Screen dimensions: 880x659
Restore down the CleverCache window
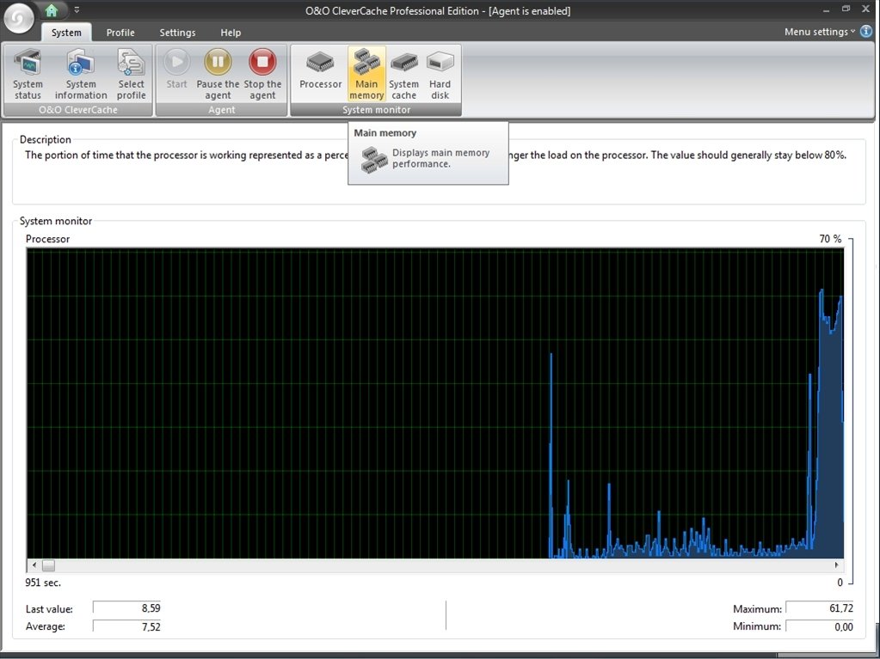click(846, 9)
